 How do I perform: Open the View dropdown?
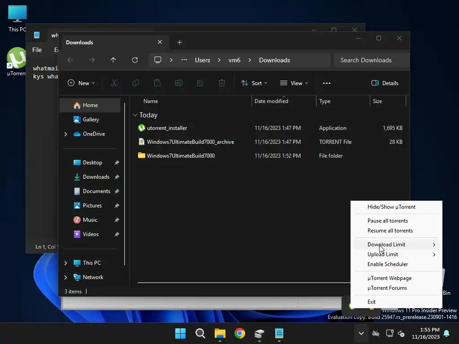294,83
